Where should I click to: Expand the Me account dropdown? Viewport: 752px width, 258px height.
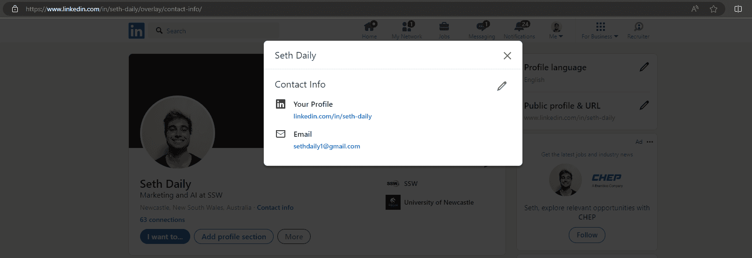[556, 30]
